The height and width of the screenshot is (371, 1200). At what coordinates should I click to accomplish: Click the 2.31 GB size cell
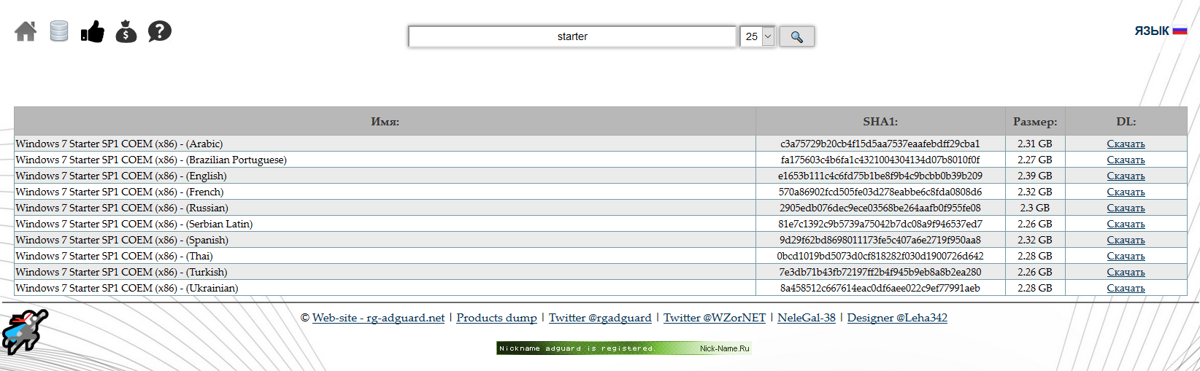1035,144
